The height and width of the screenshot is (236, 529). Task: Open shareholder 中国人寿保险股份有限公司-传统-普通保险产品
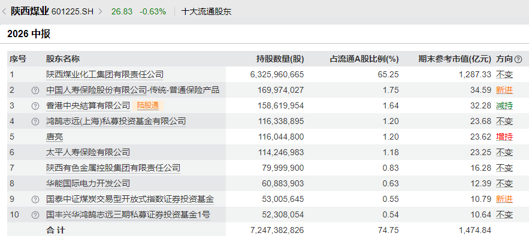click(x=132, y=90)
